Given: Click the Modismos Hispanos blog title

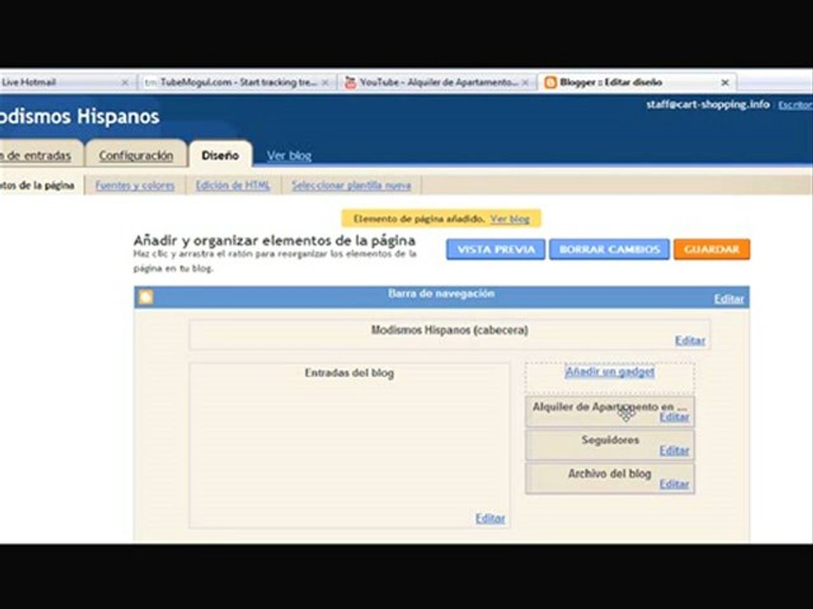Looking at the screenshot, I should pyautogui.click(x=80, y=116).
